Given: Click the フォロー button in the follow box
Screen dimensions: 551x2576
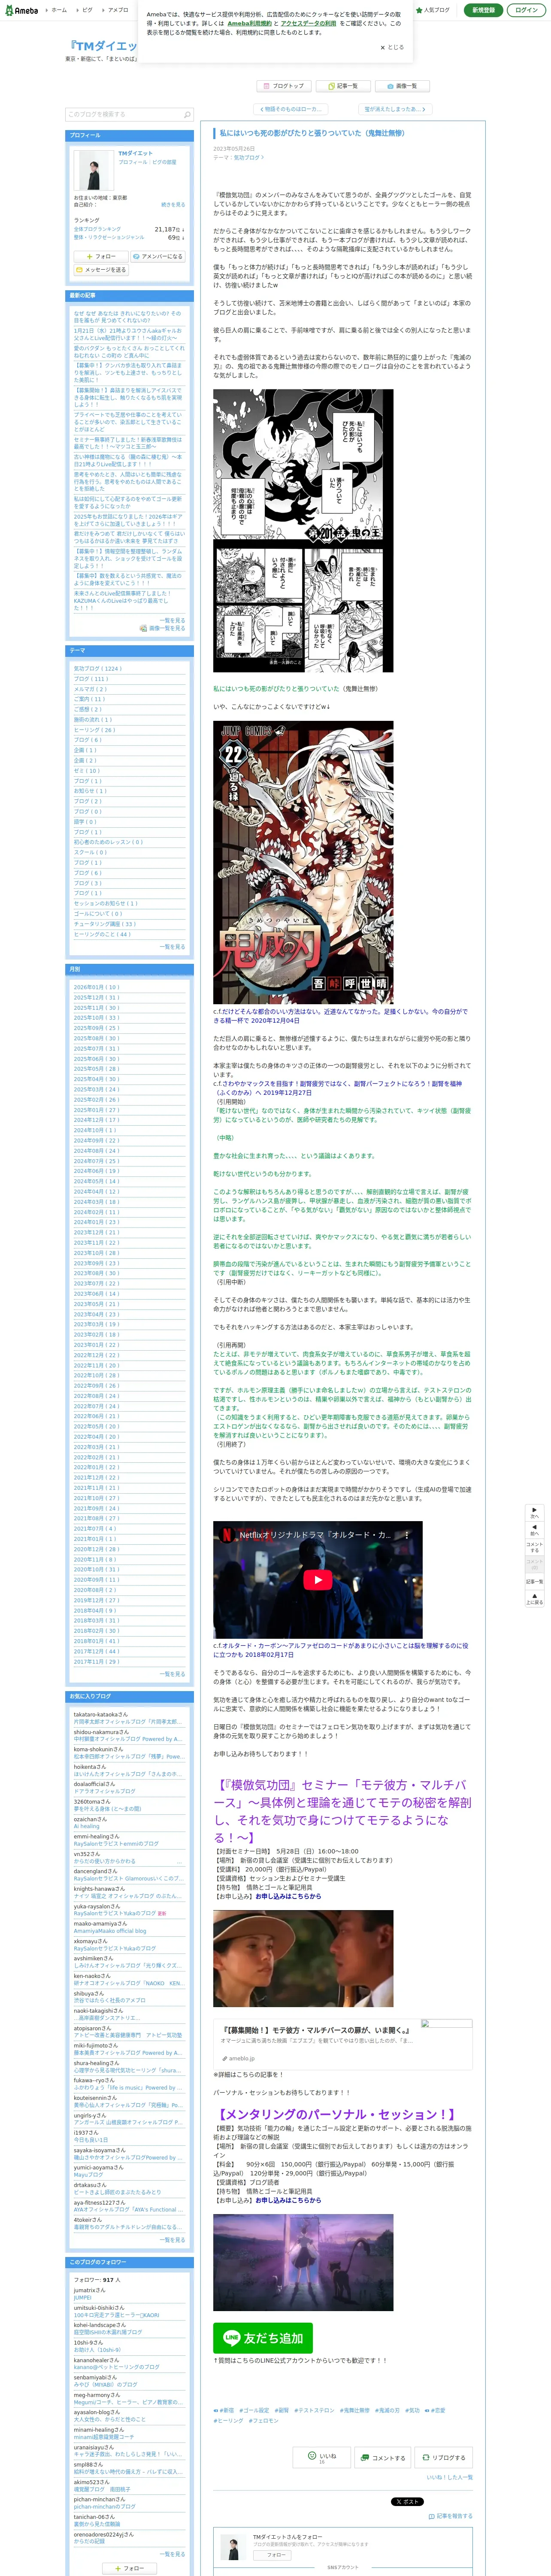Looking at the screenshot, I should point(272,2554).
